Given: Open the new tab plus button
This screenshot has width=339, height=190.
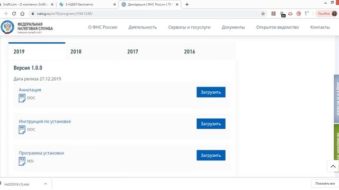Looking at the screenshot, I should [x=187, y=4].
